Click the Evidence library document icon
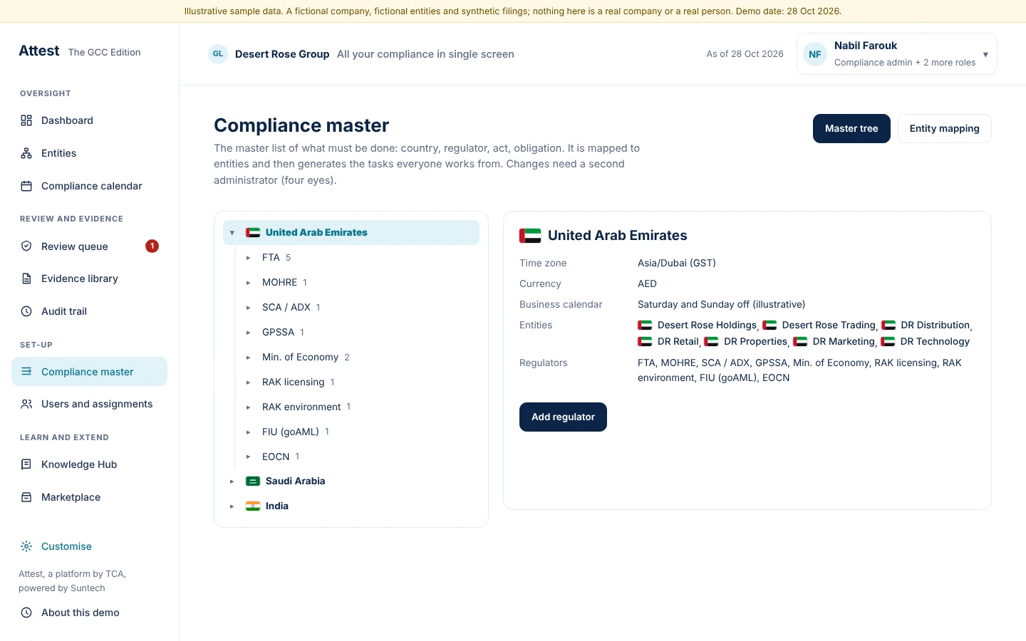 26,278
